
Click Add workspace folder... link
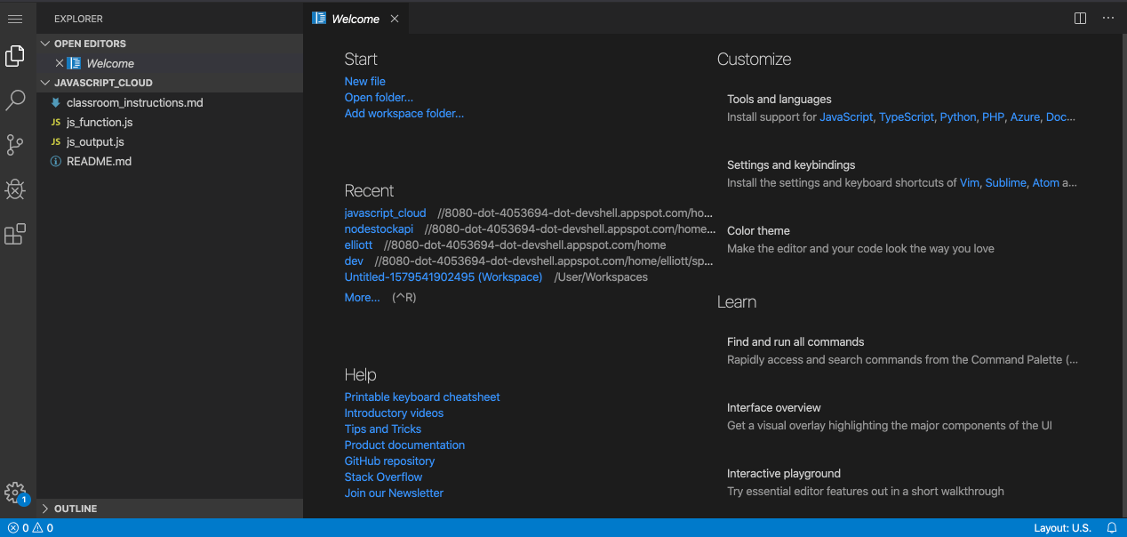coord(404,113)
